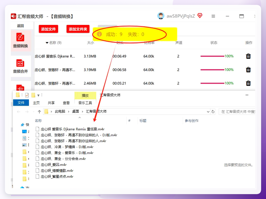
Task: Click the 添加文件夹 button
Action: 78,29
